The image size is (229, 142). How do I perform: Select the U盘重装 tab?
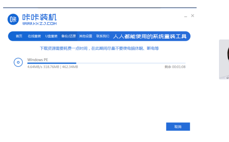pos(51,36)
